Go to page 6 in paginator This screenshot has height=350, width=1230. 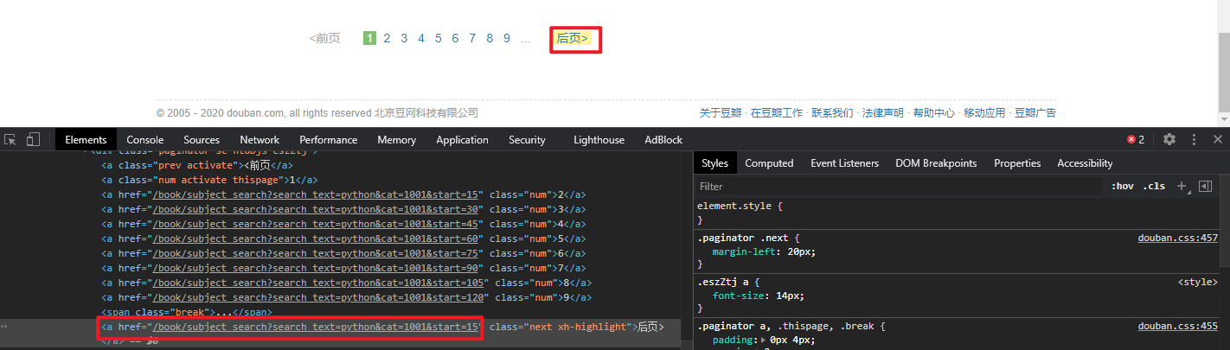coord(455,38)
